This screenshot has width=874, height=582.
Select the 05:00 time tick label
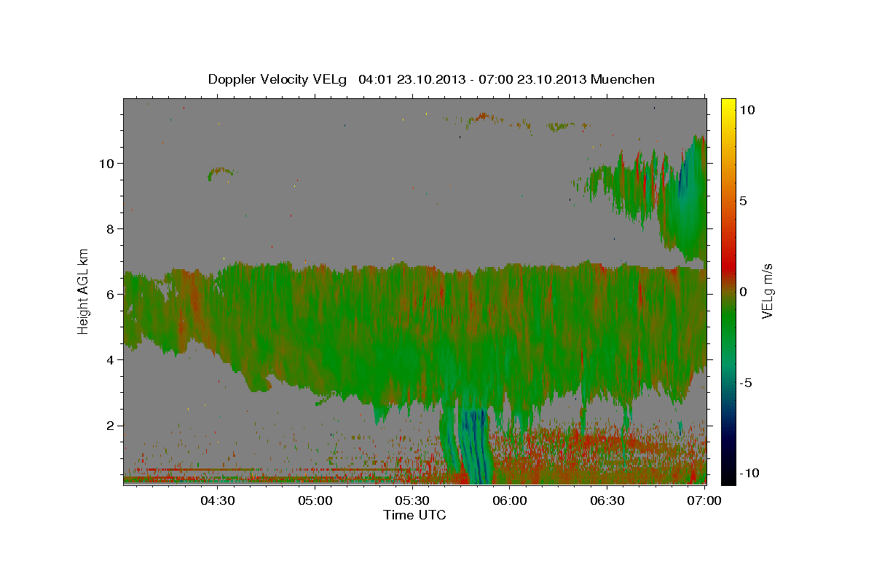point(315,501)
